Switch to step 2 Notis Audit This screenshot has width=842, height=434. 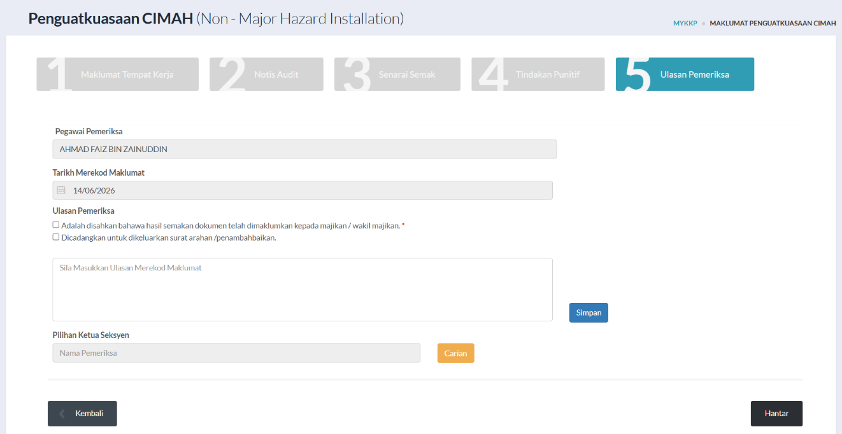[266, 74]
